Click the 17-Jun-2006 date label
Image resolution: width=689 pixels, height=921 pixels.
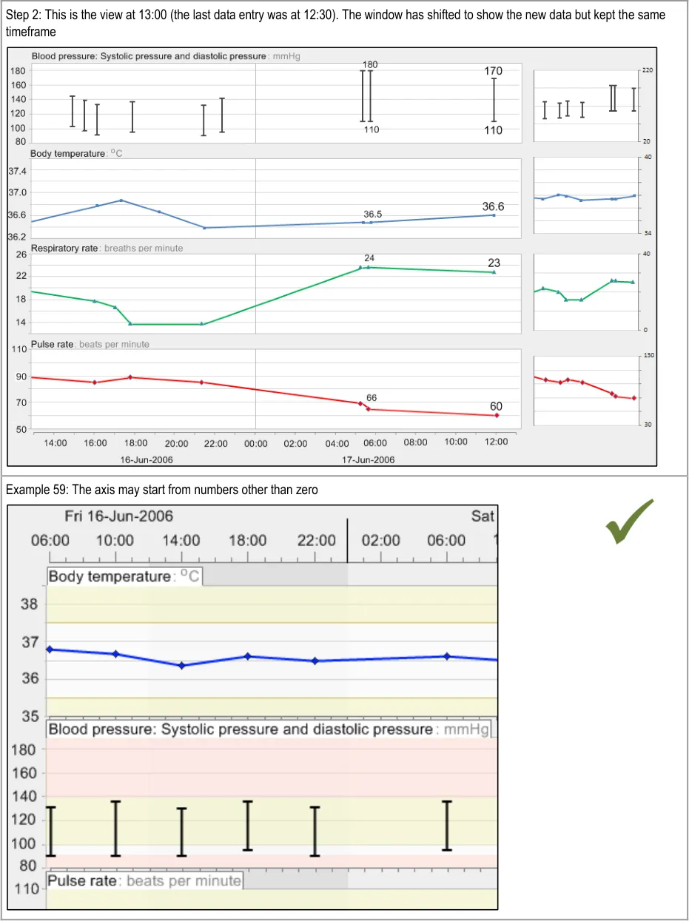tap(368, 459)
